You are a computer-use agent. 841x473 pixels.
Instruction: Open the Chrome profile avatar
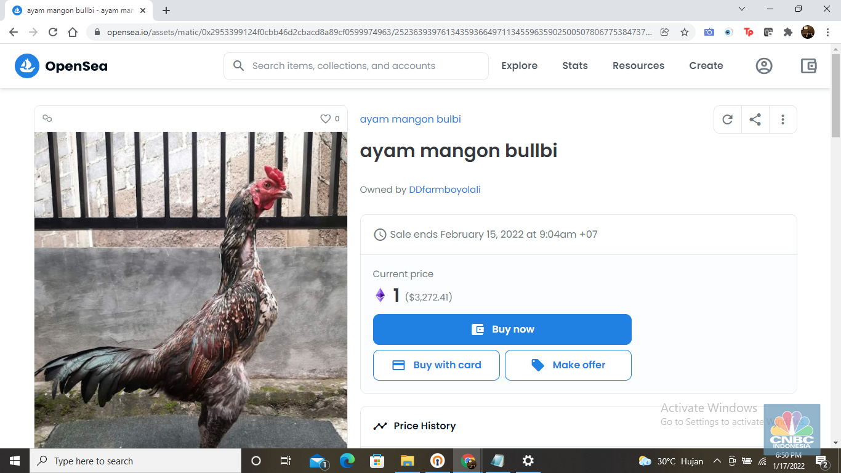click(x=808, y=32)
